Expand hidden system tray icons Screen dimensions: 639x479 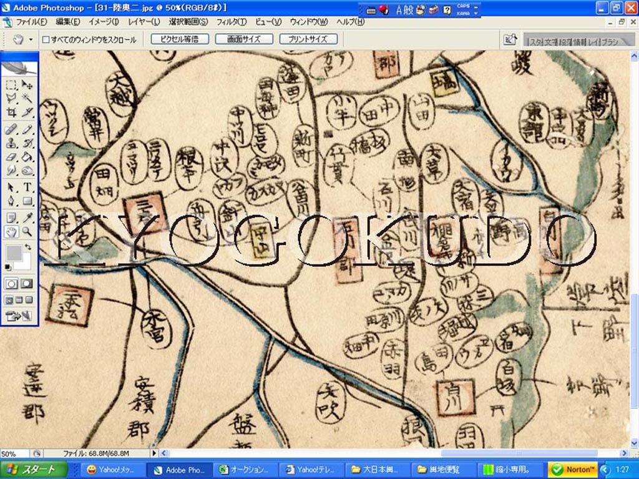point(604,470)
